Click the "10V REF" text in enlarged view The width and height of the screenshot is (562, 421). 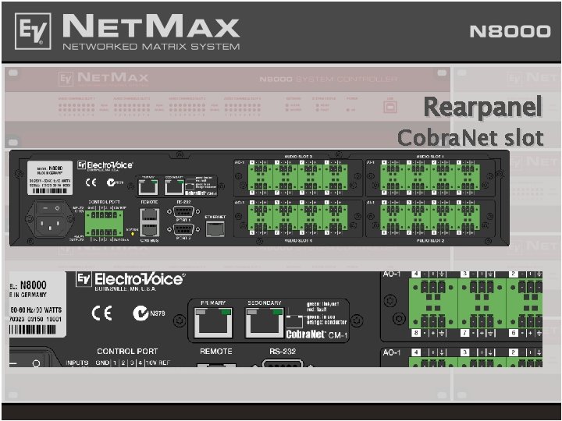158,363
